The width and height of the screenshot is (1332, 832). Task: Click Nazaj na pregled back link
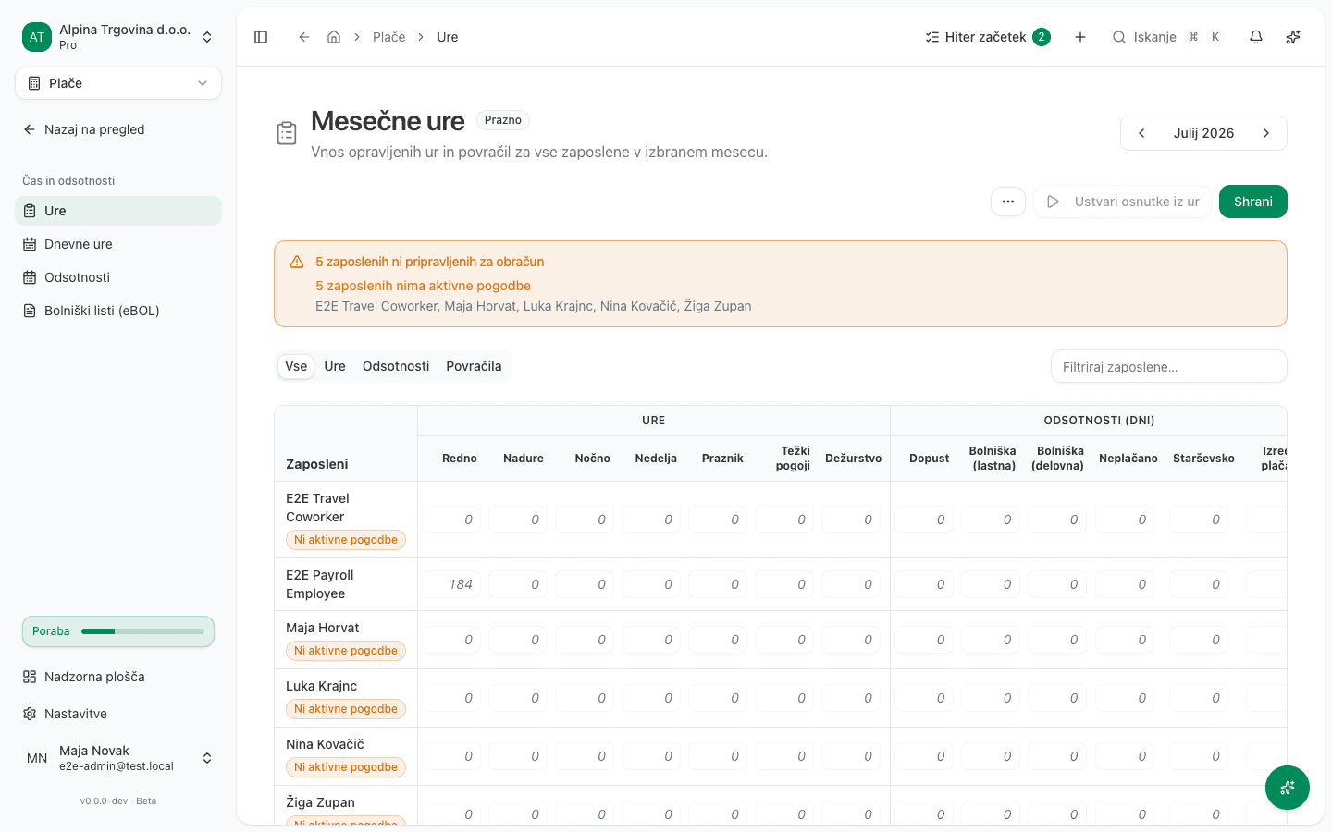coord(83,129)
